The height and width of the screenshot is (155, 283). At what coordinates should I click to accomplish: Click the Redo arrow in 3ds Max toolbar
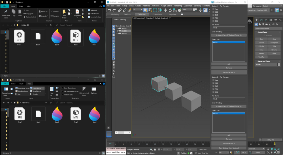pos(114,10)
